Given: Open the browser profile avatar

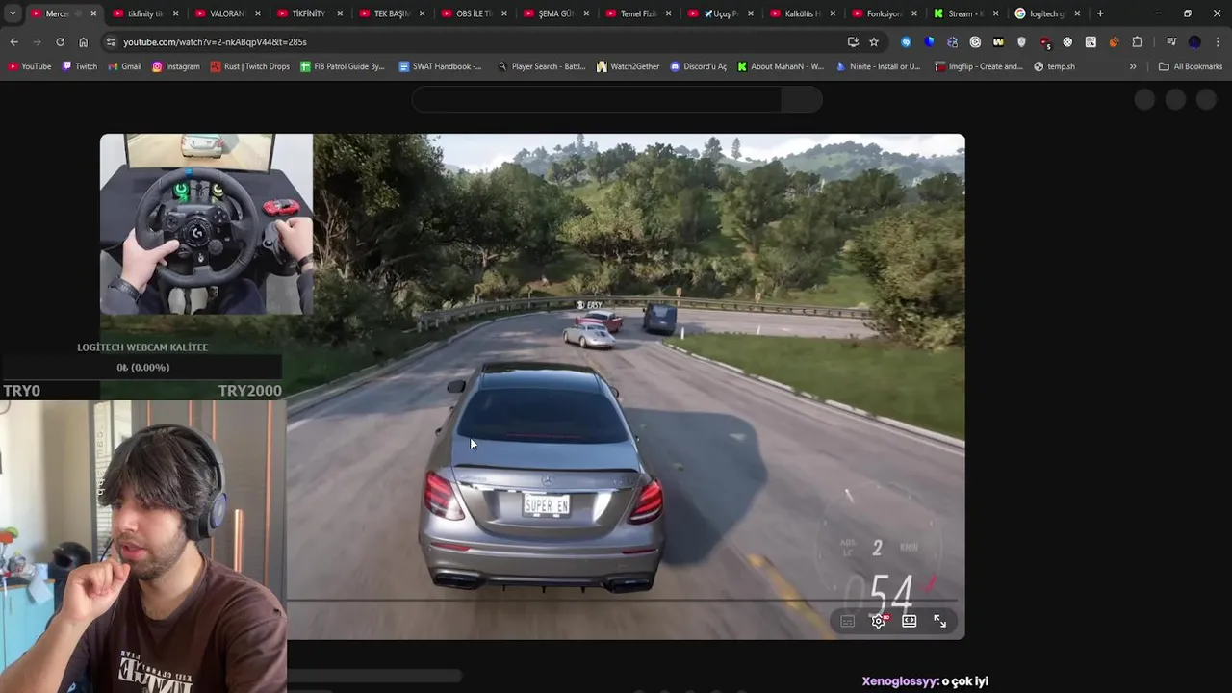Looking at the screenshot, I should click(x=1194, y=42).
